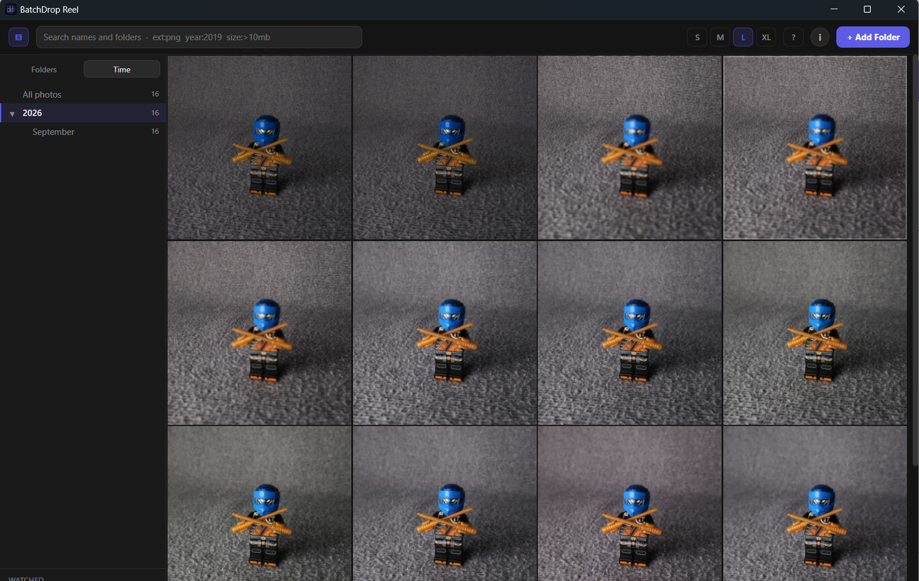Screen dimensions: 919x581
Task: Open the fourth thumbnail in middle row
Action: (x=815, y=333)
